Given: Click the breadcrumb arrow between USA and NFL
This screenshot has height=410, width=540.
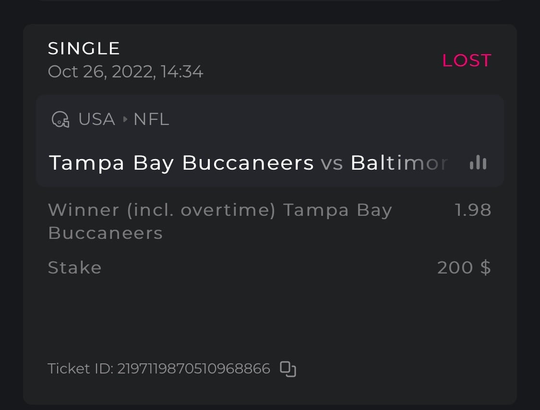Looking at the screenshot, I should click(x=125, y=119).
